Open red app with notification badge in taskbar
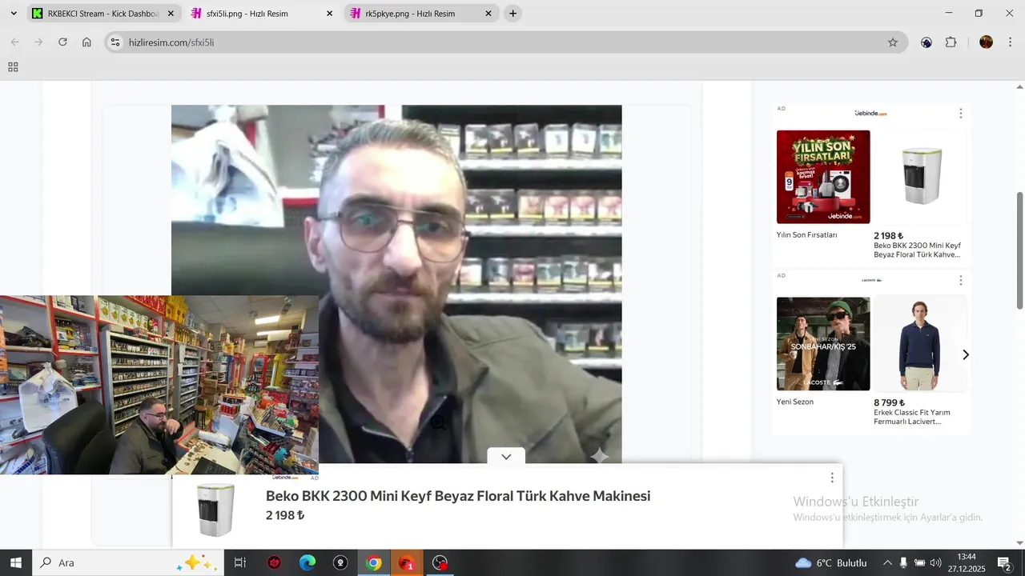The width and height of the screenshot is (1025, 576). pos(407,562)
